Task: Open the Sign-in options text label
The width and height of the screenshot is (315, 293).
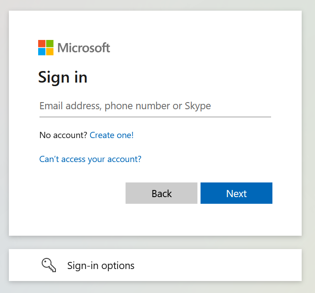Action: click(101, 265)
